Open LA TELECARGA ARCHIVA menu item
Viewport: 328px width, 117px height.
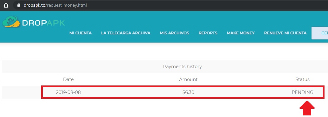[x=126, y=33]
